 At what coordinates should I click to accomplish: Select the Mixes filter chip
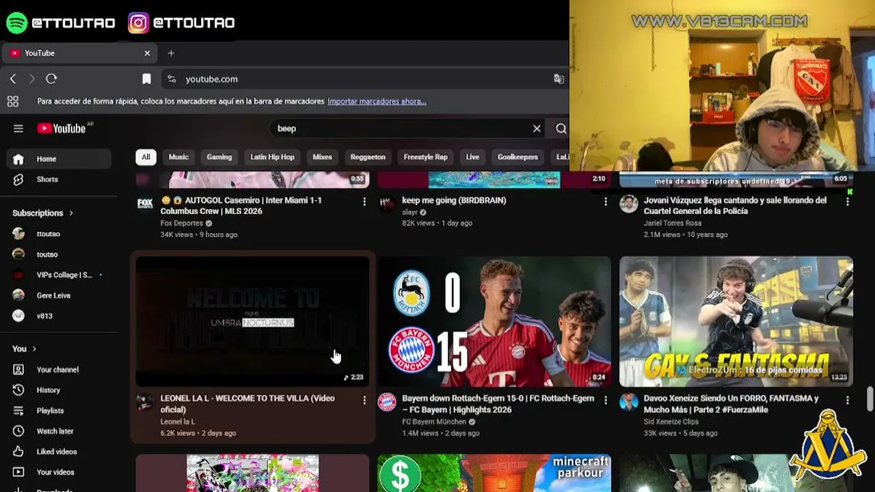pyautogui.click(x=322, y=157)
